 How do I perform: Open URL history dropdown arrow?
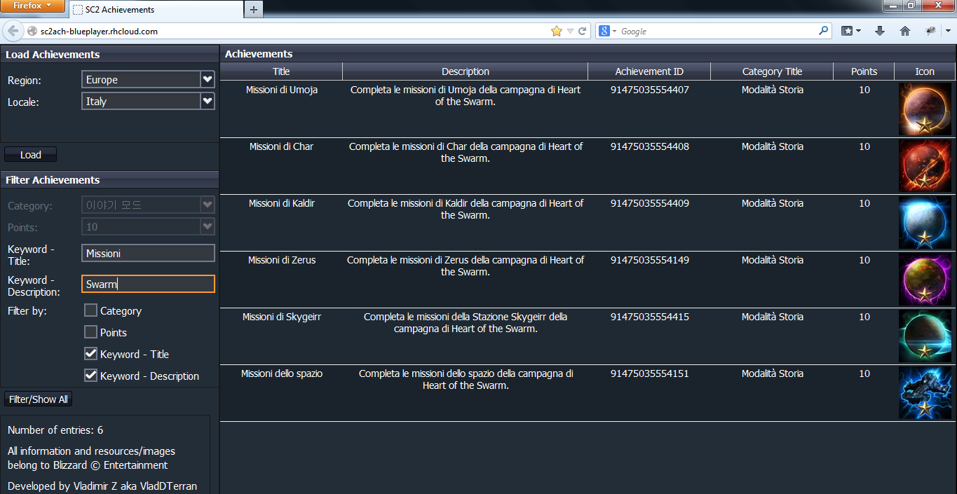click(570, 32)
